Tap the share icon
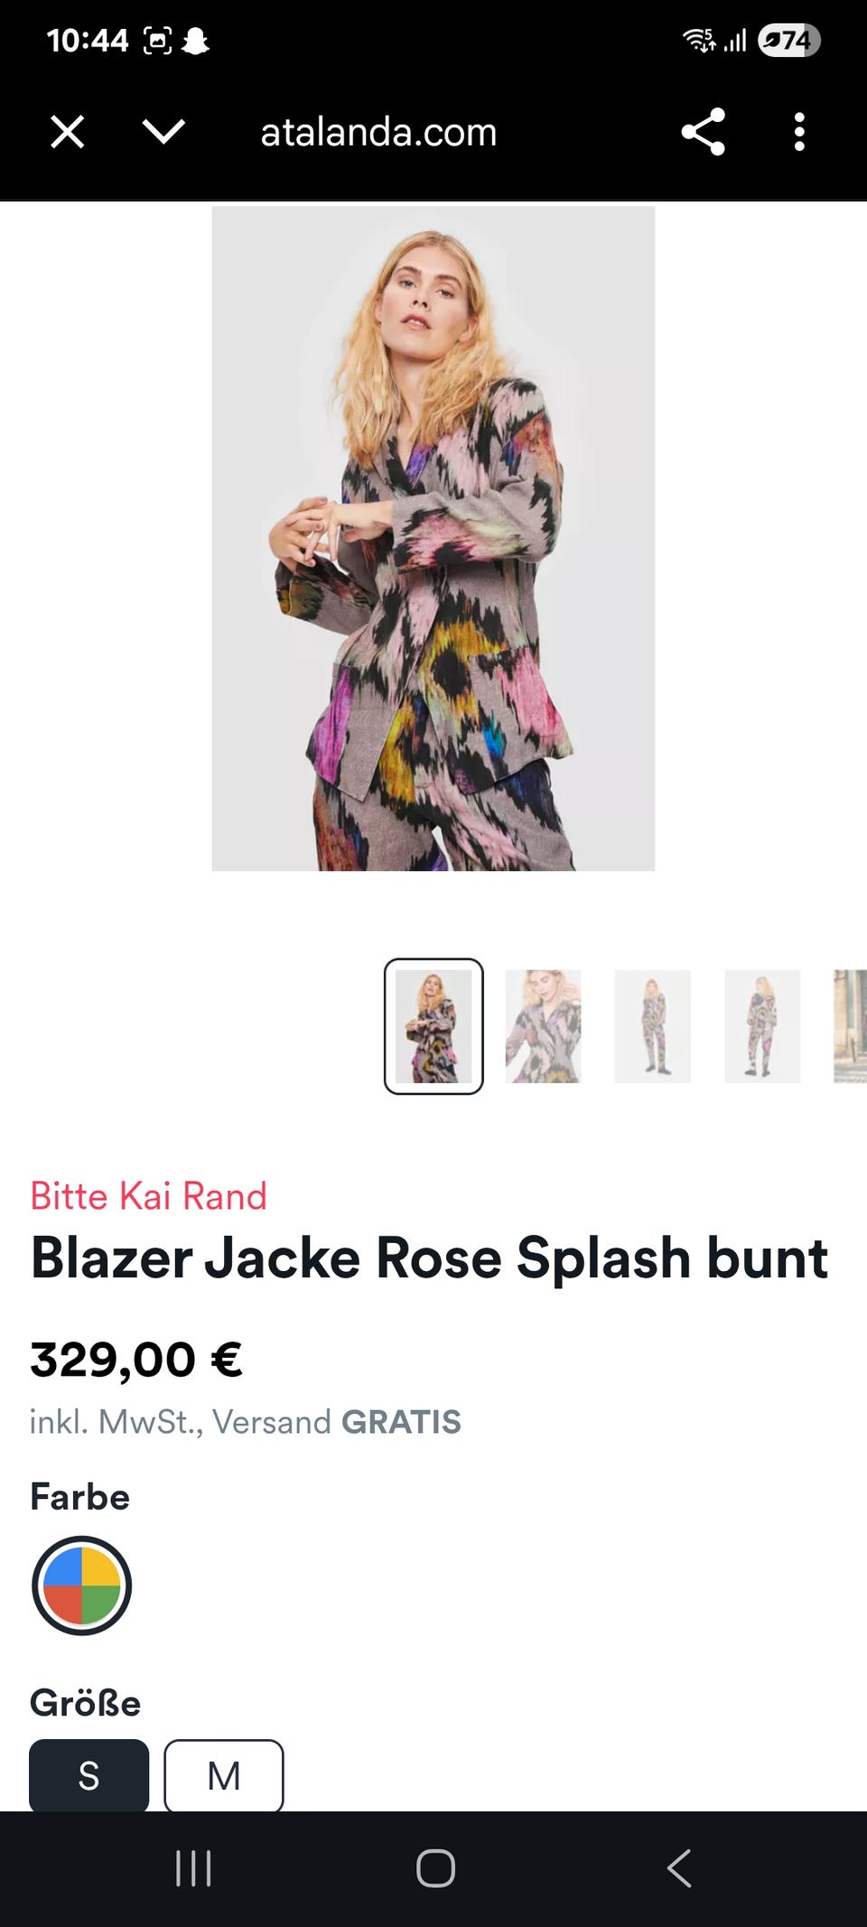 [x=704, y=132]
